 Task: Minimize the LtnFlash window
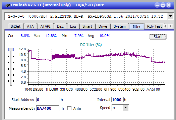click(157, 5)
